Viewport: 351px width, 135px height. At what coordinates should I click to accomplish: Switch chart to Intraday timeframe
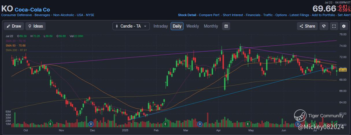160,26
